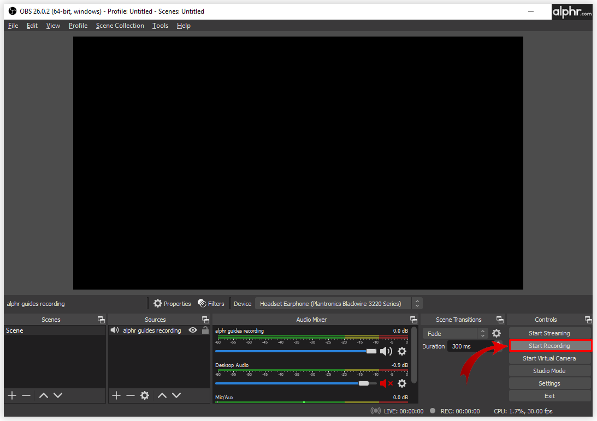Click the LIVE: 00:00:00 timer
Image resolution: width=597 pixels, height=421 pixels.
pos(404,411)
